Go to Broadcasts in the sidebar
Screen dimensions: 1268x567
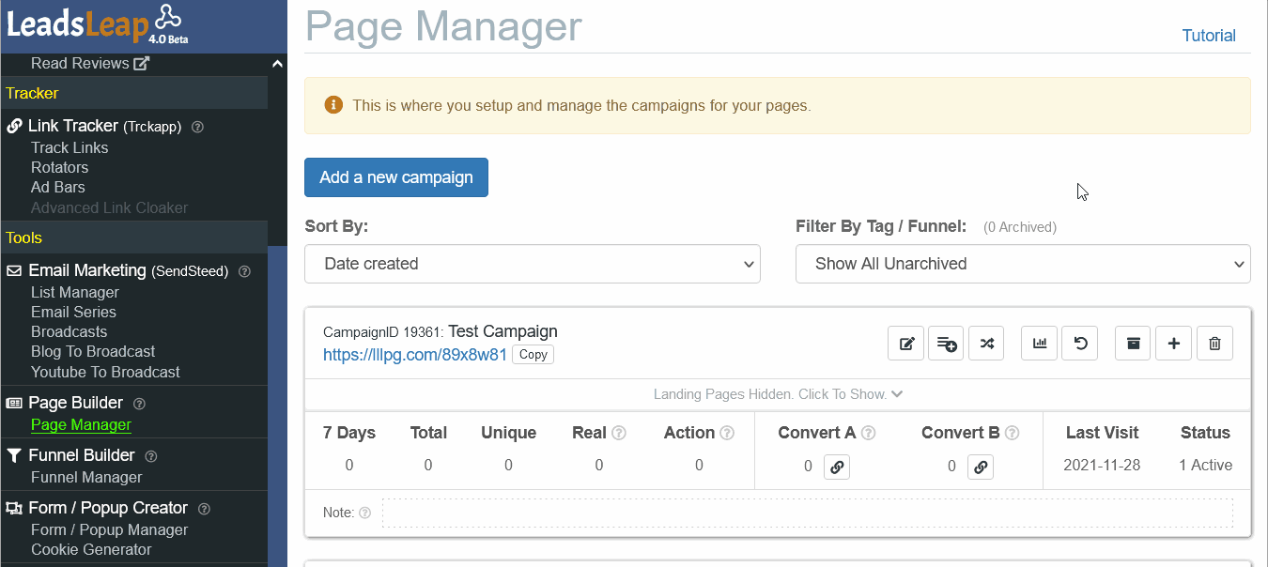[69, 331]
